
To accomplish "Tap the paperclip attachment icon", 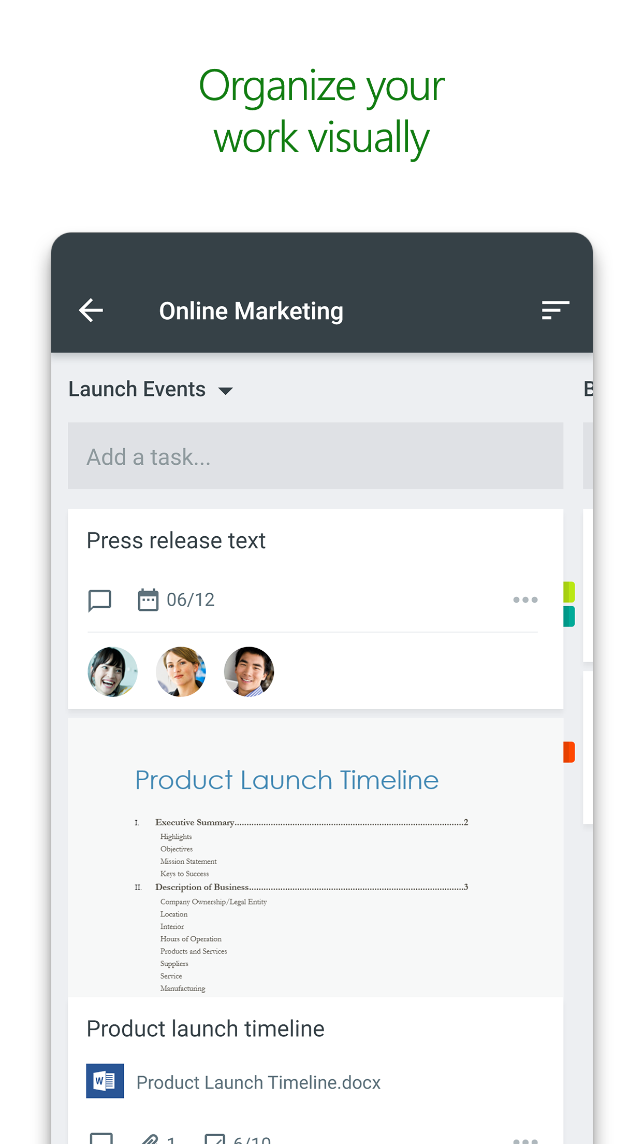I will (150, 1139).
